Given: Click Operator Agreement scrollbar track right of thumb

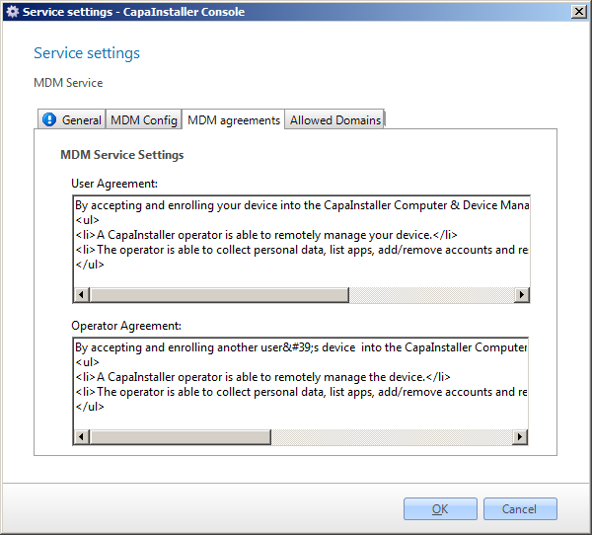Looking at the screenshot, I should [x=392, y=436].
